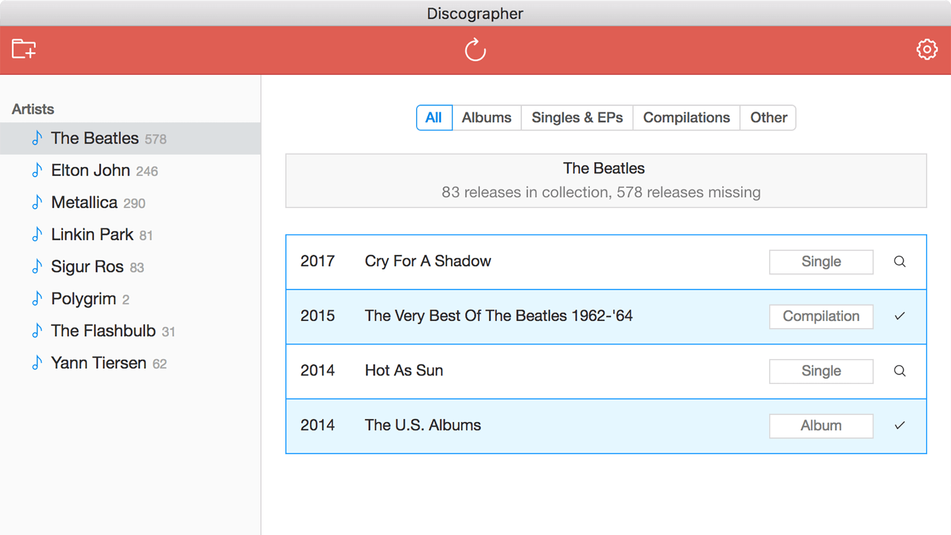Click search icon for Hot As Sun
The width and height of the screenshot is (951, 535).
click(x=899, y=371)
